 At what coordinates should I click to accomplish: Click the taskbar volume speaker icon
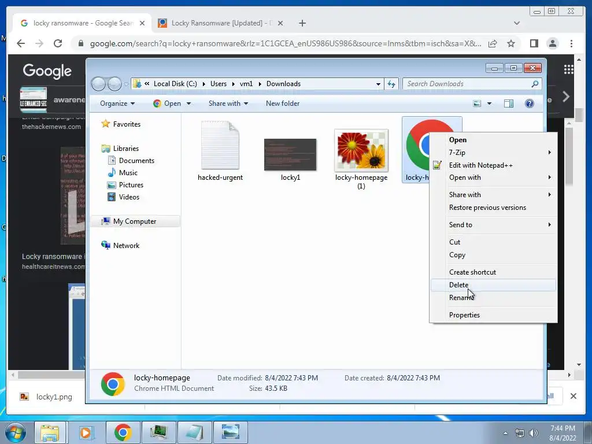(x=532, y=433)
